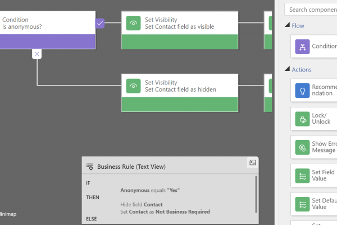Select the Condition 'Is anonymous?' node

click(48, 30)
